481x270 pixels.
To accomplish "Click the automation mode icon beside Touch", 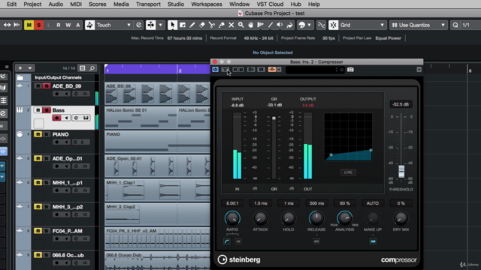I will [89, 25].
